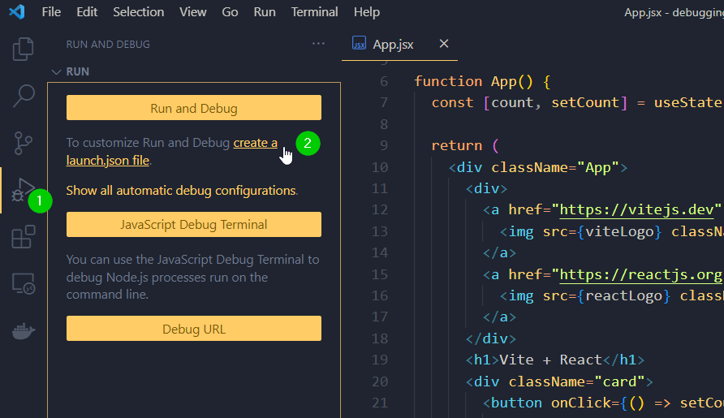Open the Go menu
The image size is (724, 418).
230,12
